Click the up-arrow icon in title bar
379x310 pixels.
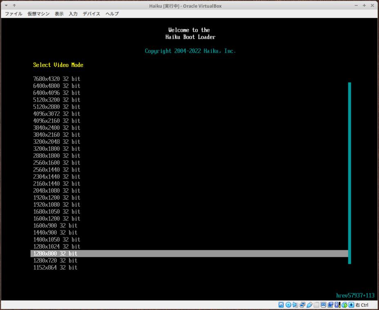(14, 5)
